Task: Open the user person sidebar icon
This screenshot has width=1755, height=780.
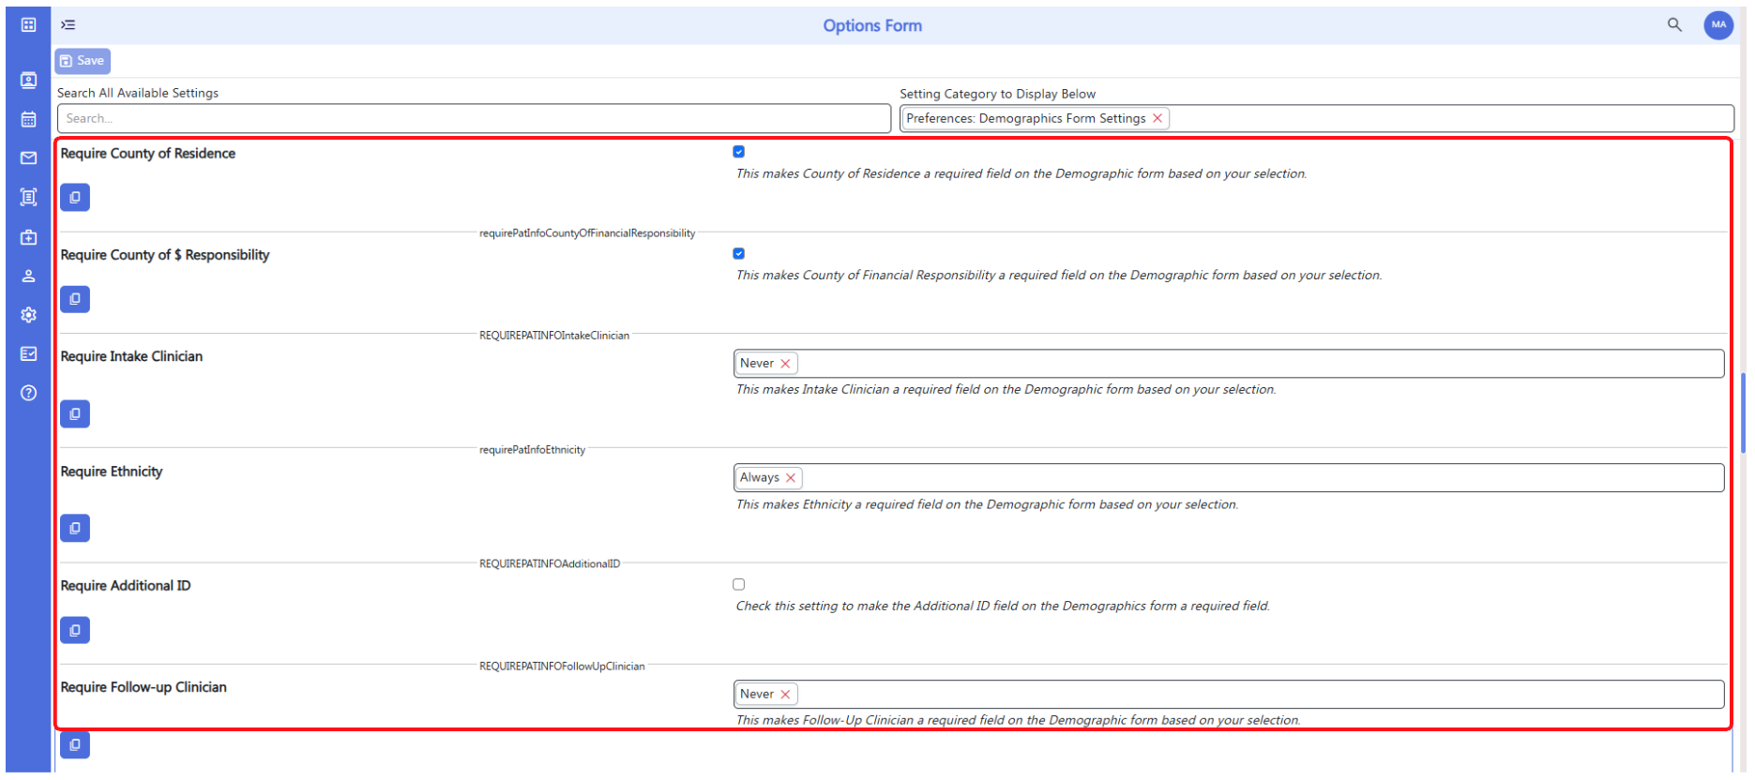Action: coord(28,276)
